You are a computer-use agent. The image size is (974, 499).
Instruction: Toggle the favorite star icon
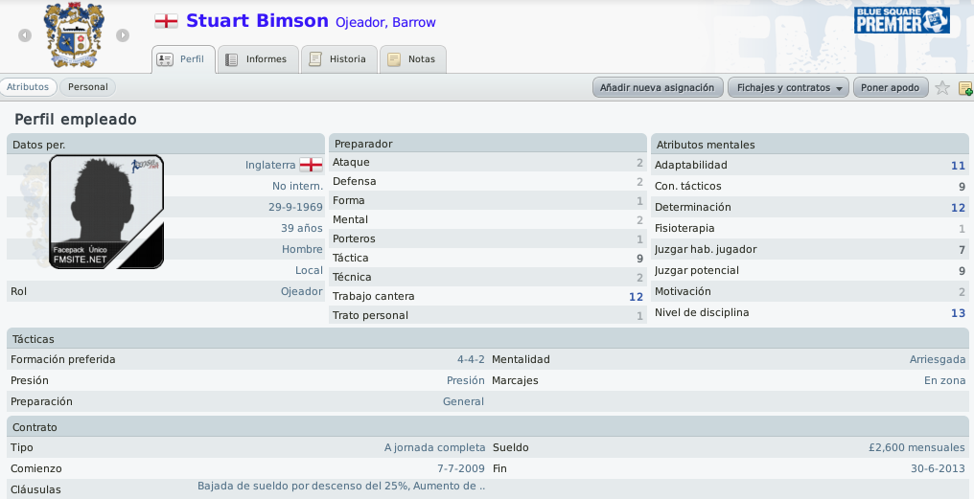pos(942,87)
